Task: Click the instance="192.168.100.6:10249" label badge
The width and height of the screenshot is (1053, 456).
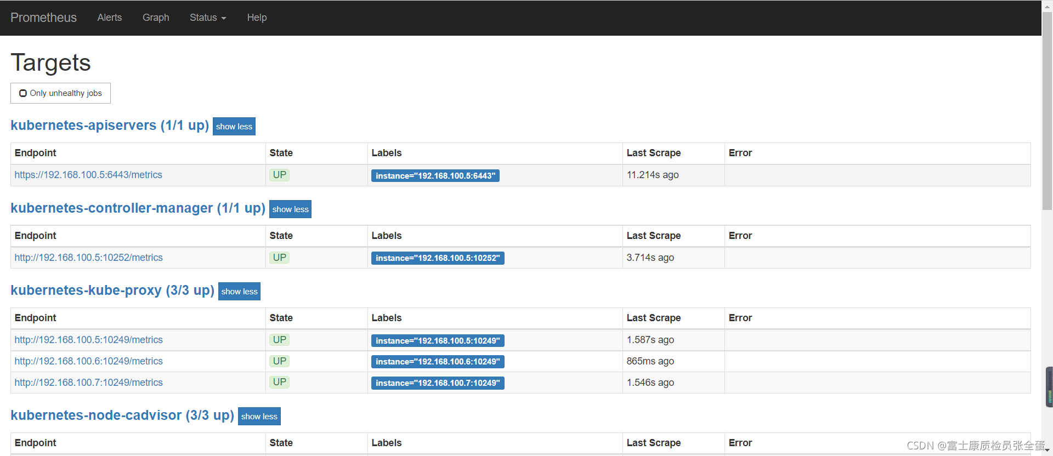Action: [438, 362]
